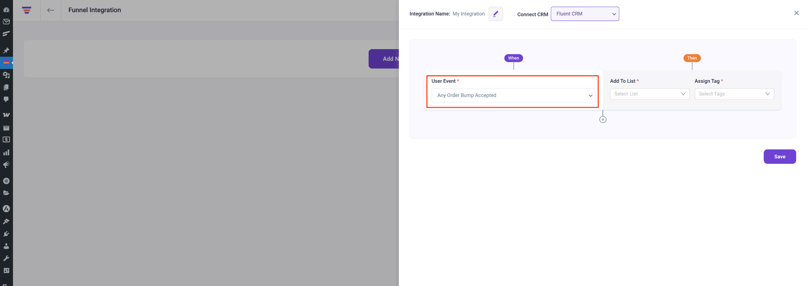Click the purple When badge

tap(513, 58)
